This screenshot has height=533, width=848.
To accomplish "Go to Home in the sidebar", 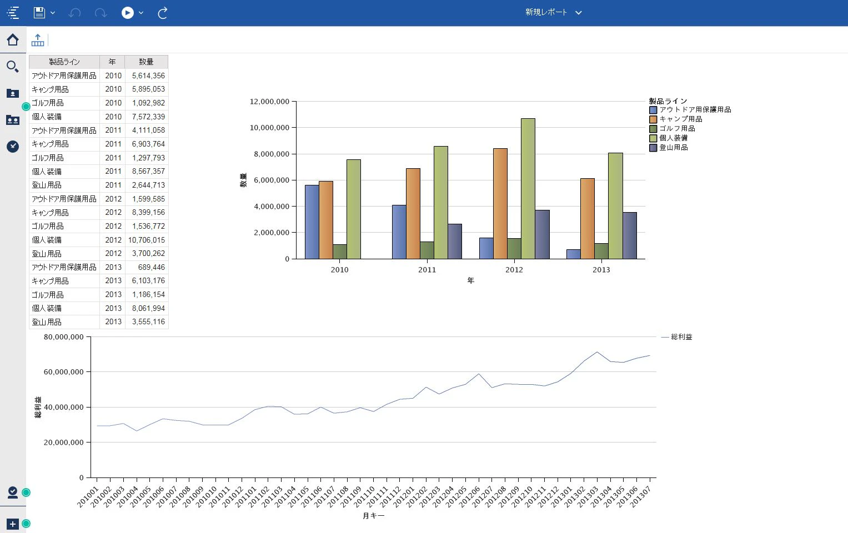I will (x=13, y=39).
